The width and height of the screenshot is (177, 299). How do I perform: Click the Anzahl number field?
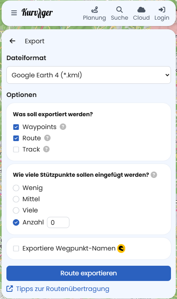tap(58, 222)
